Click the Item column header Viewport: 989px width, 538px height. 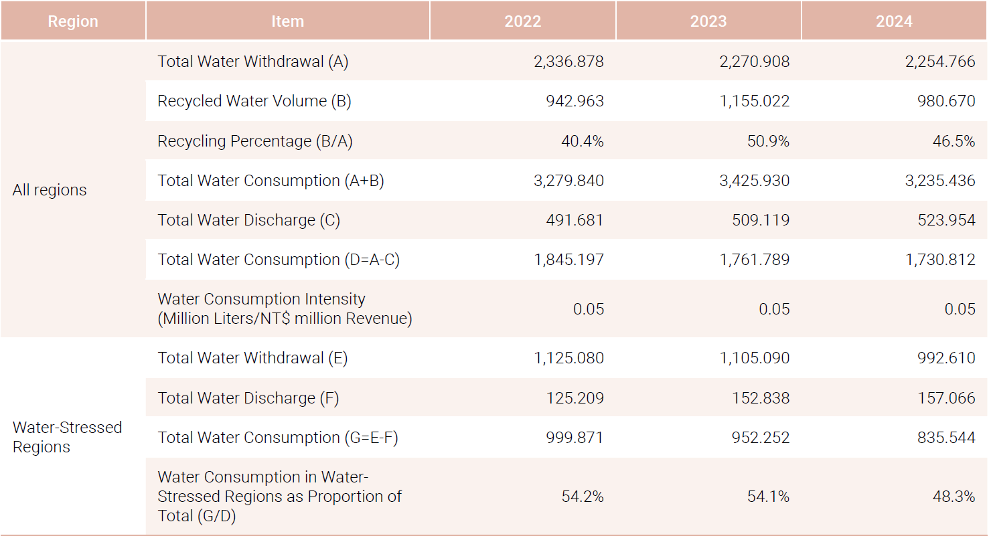click(287, 21)
